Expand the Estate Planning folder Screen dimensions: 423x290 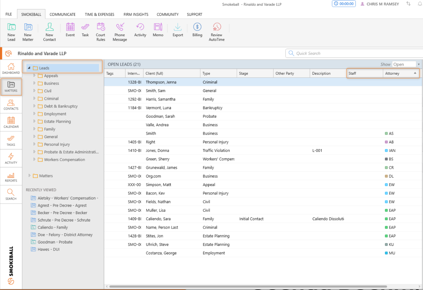pos(34,121)
